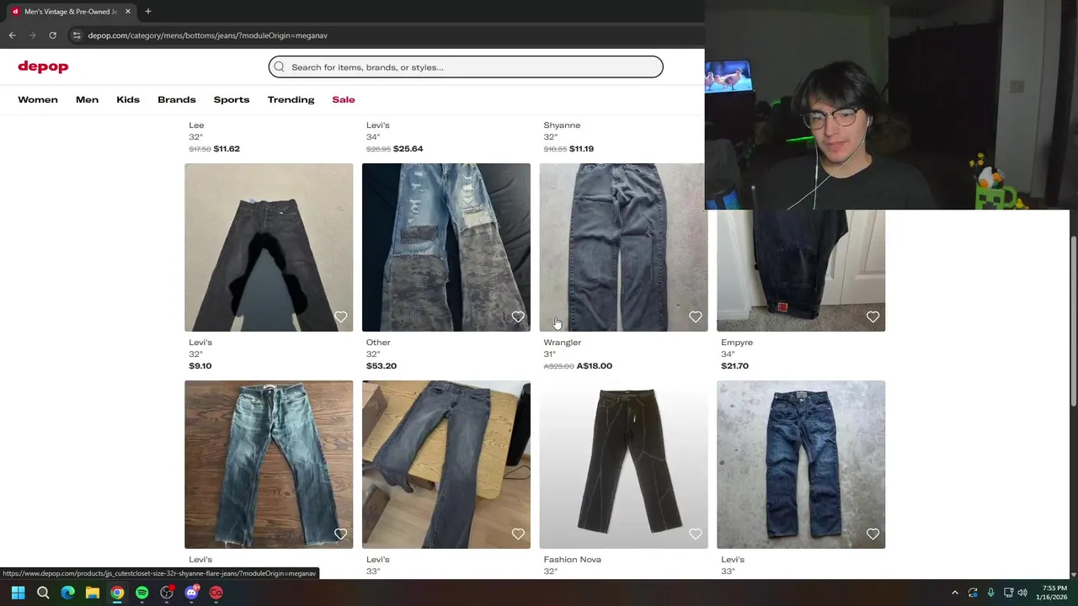Click the Wrangler brand name

[x=563, y=343]
